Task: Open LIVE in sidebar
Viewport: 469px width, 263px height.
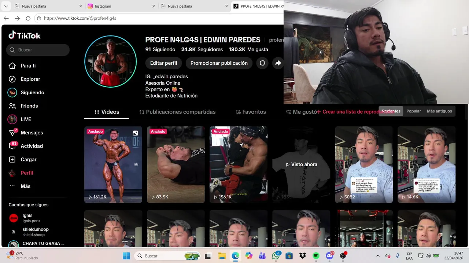Action: 19,119
